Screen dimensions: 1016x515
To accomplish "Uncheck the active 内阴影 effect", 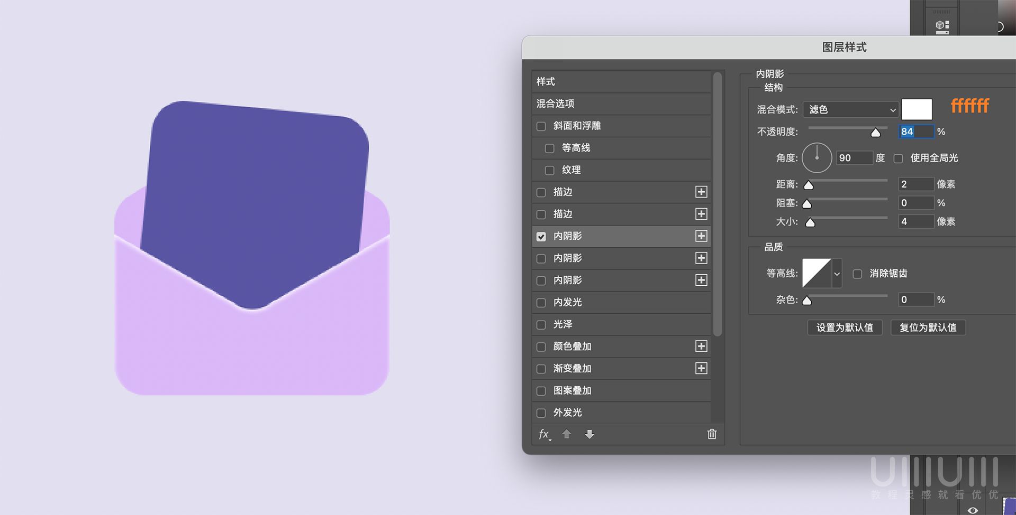I will (x=541, y=237).
